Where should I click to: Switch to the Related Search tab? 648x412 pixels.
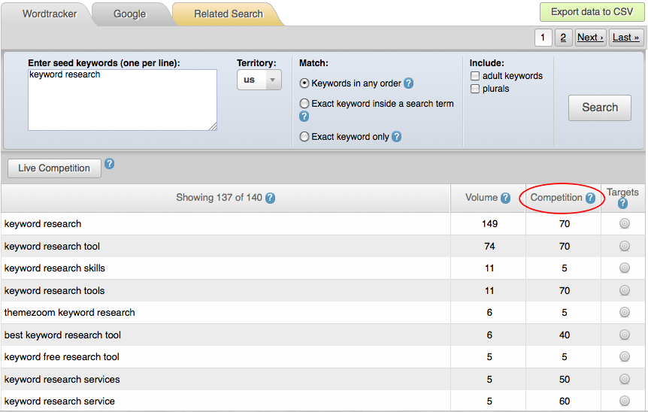228,14
